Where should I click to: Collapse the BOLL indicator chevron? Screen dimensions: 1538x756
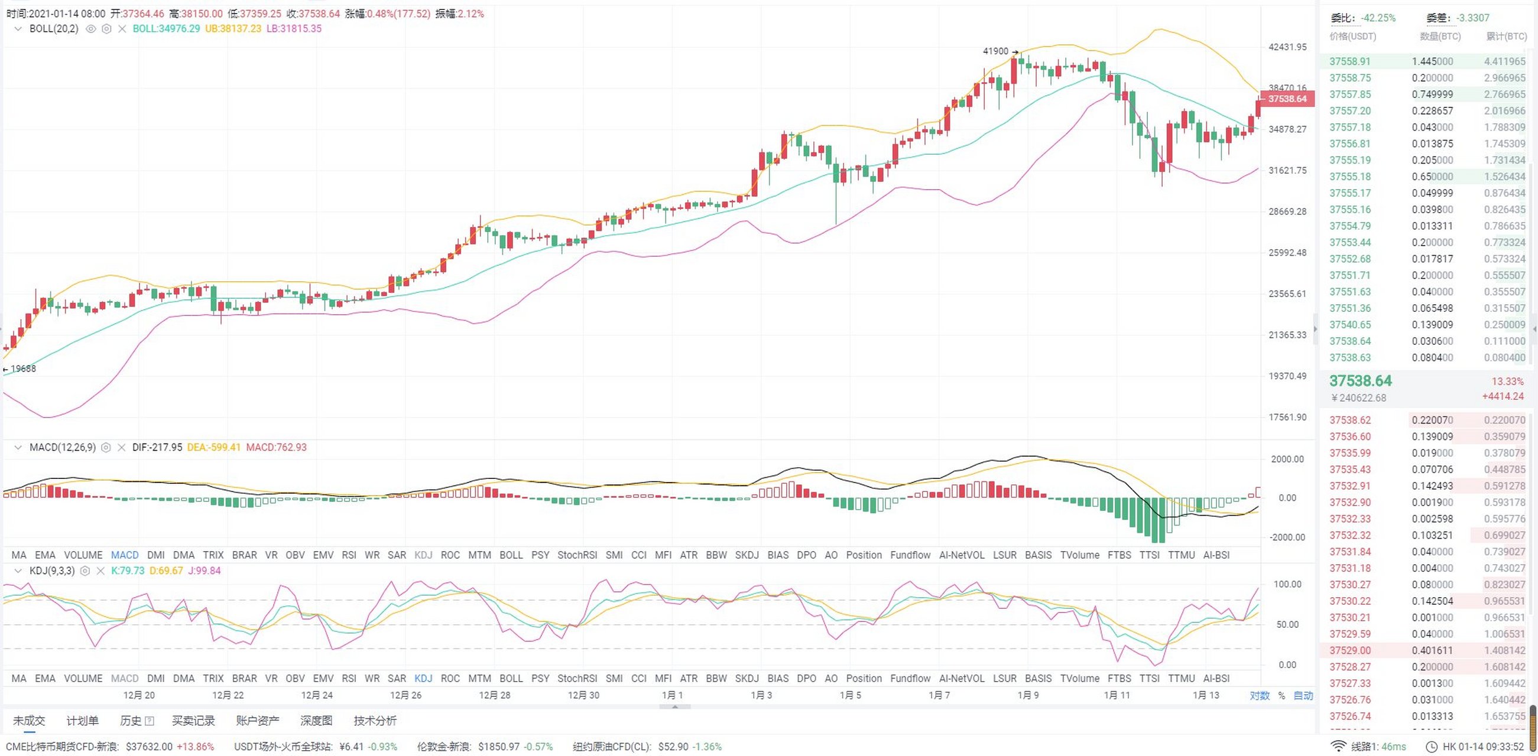coord(18,28)
